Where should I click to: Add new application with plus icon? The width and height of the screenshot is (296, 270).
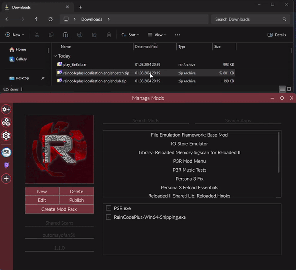pyautogui.click(x=6, y=179)
